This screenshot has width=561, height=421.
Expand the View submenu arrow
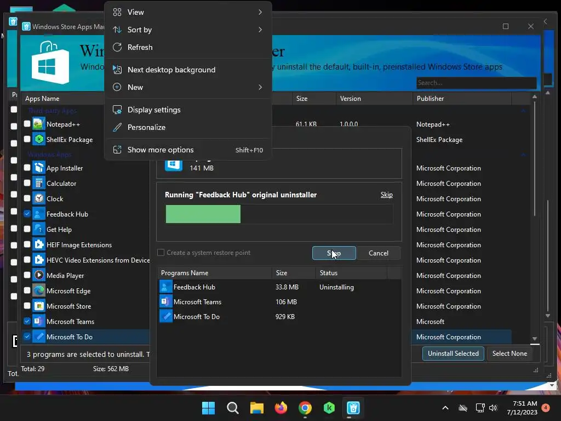click(260, 12)
